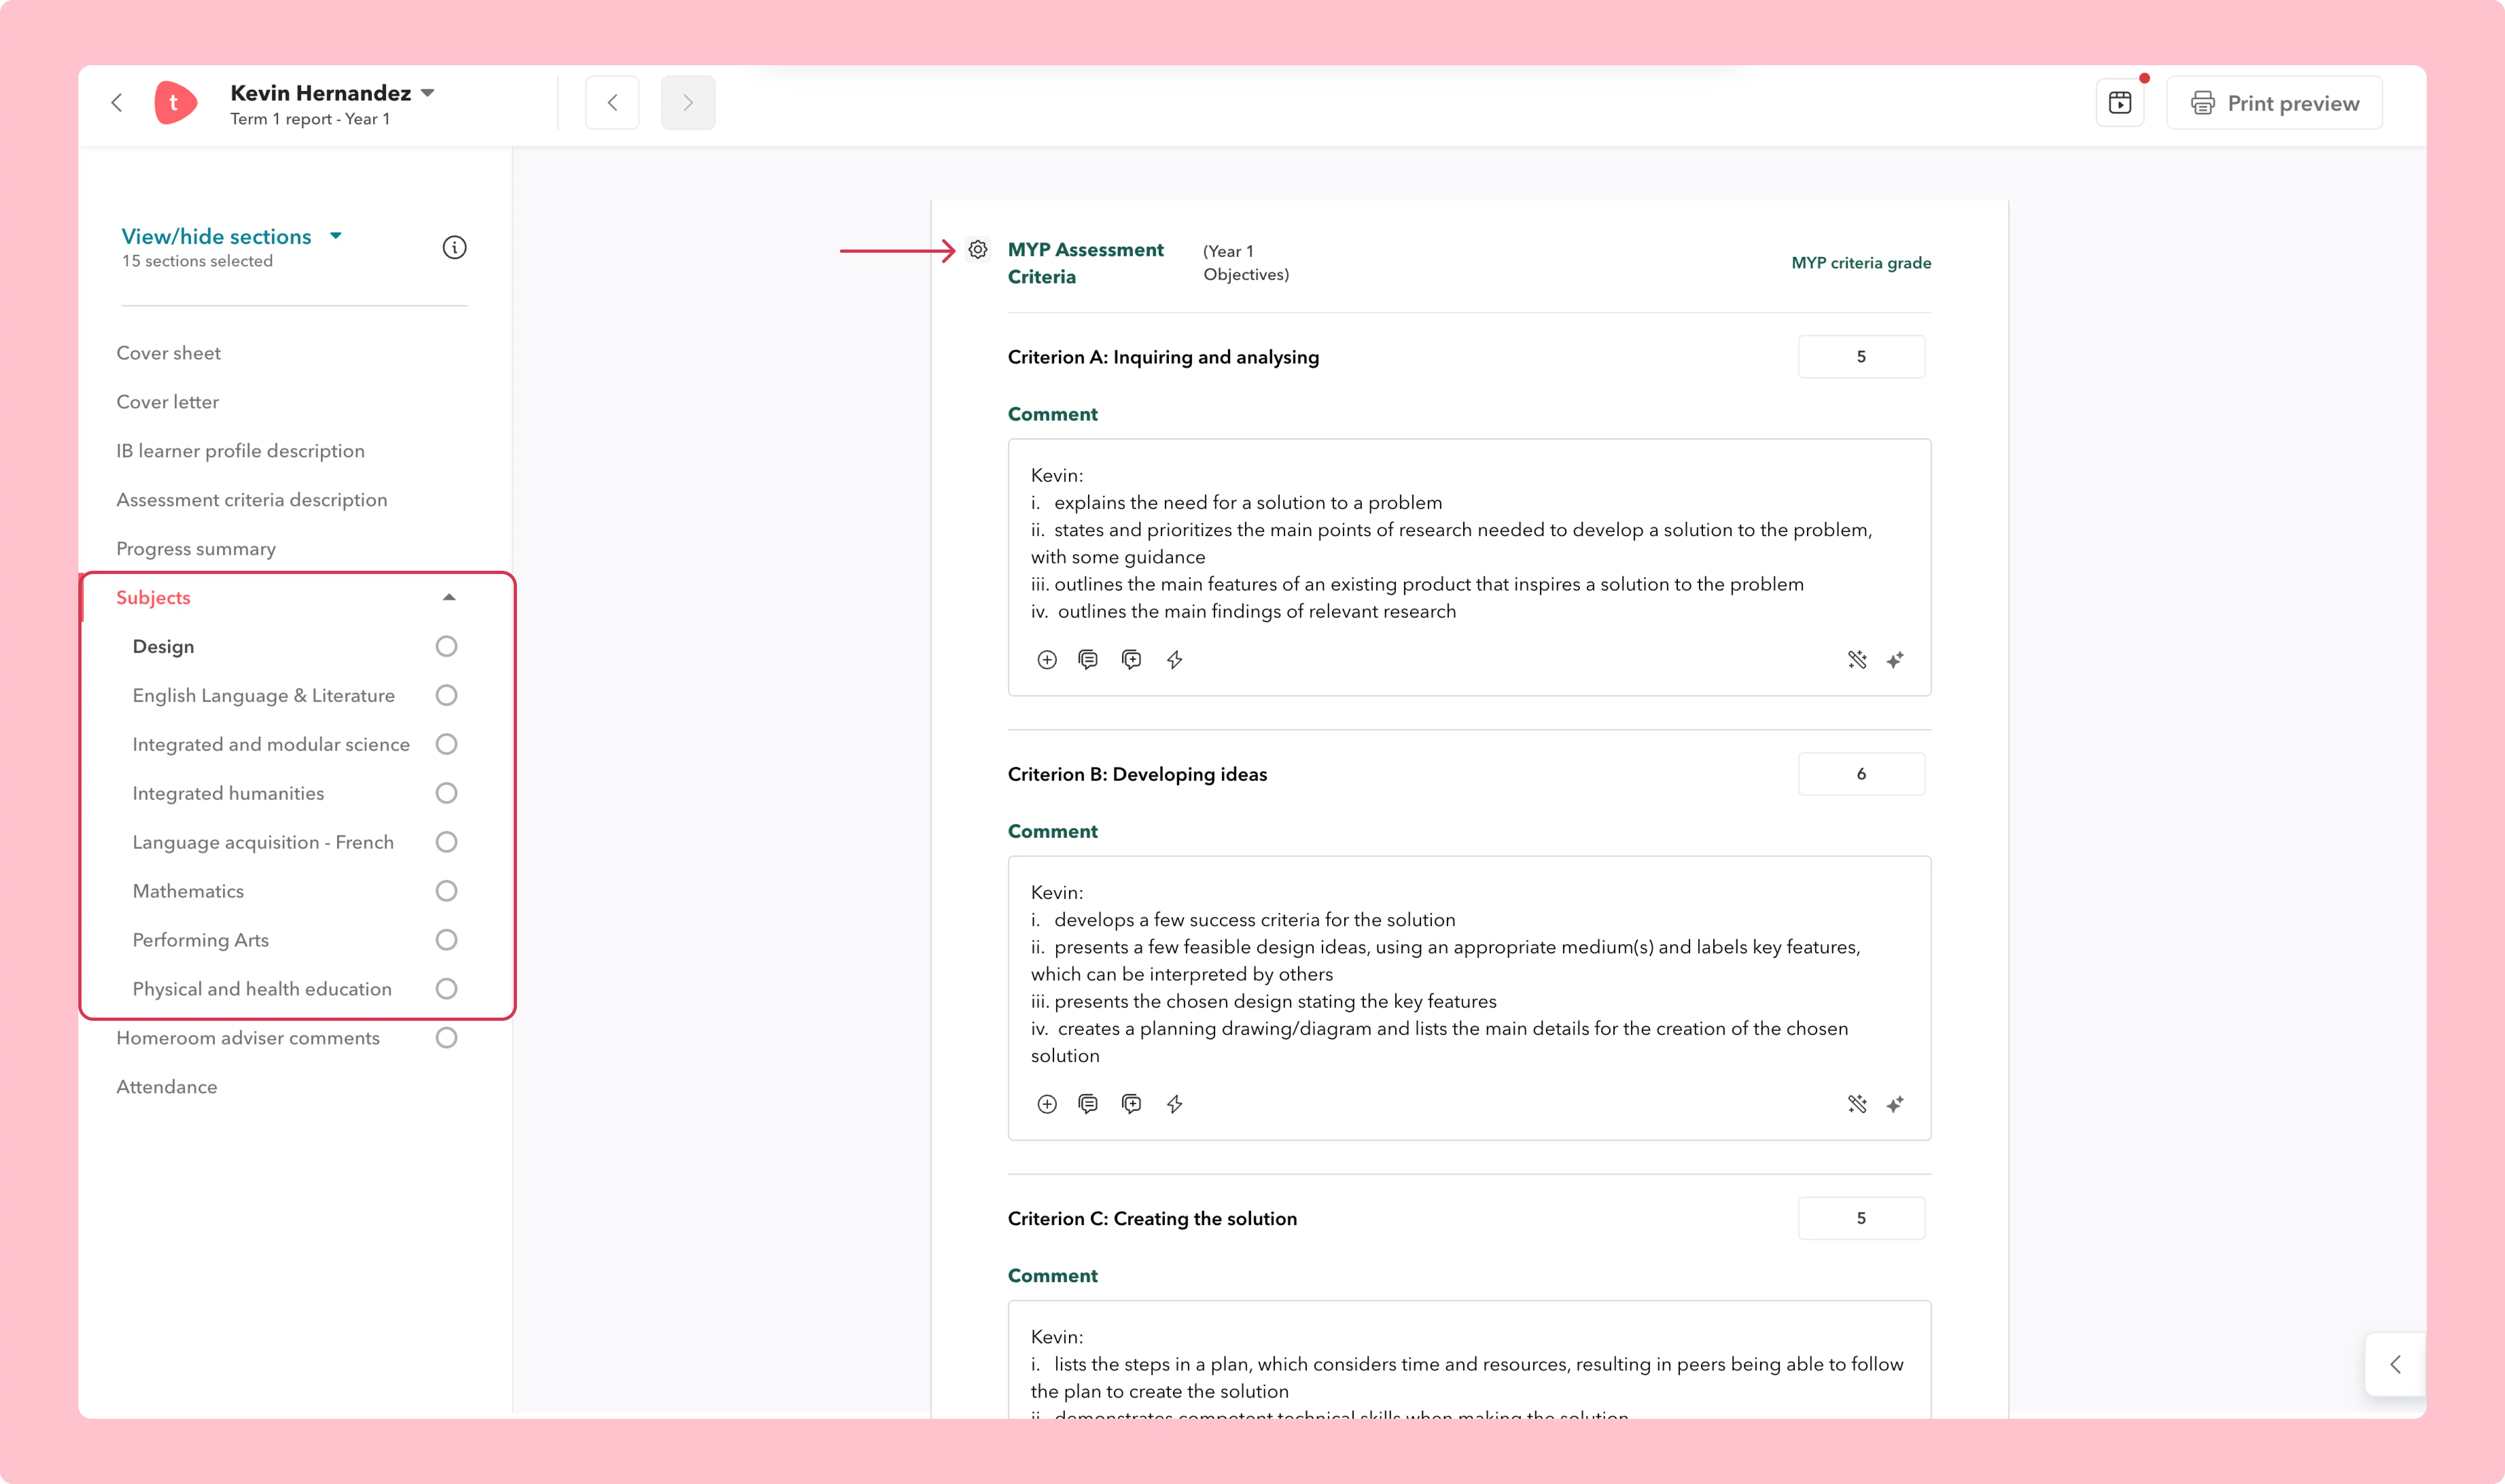
Task: Click add-comment bubble icon in Criterion B
Action: pyautogui.click(x=1132, y=1104)
